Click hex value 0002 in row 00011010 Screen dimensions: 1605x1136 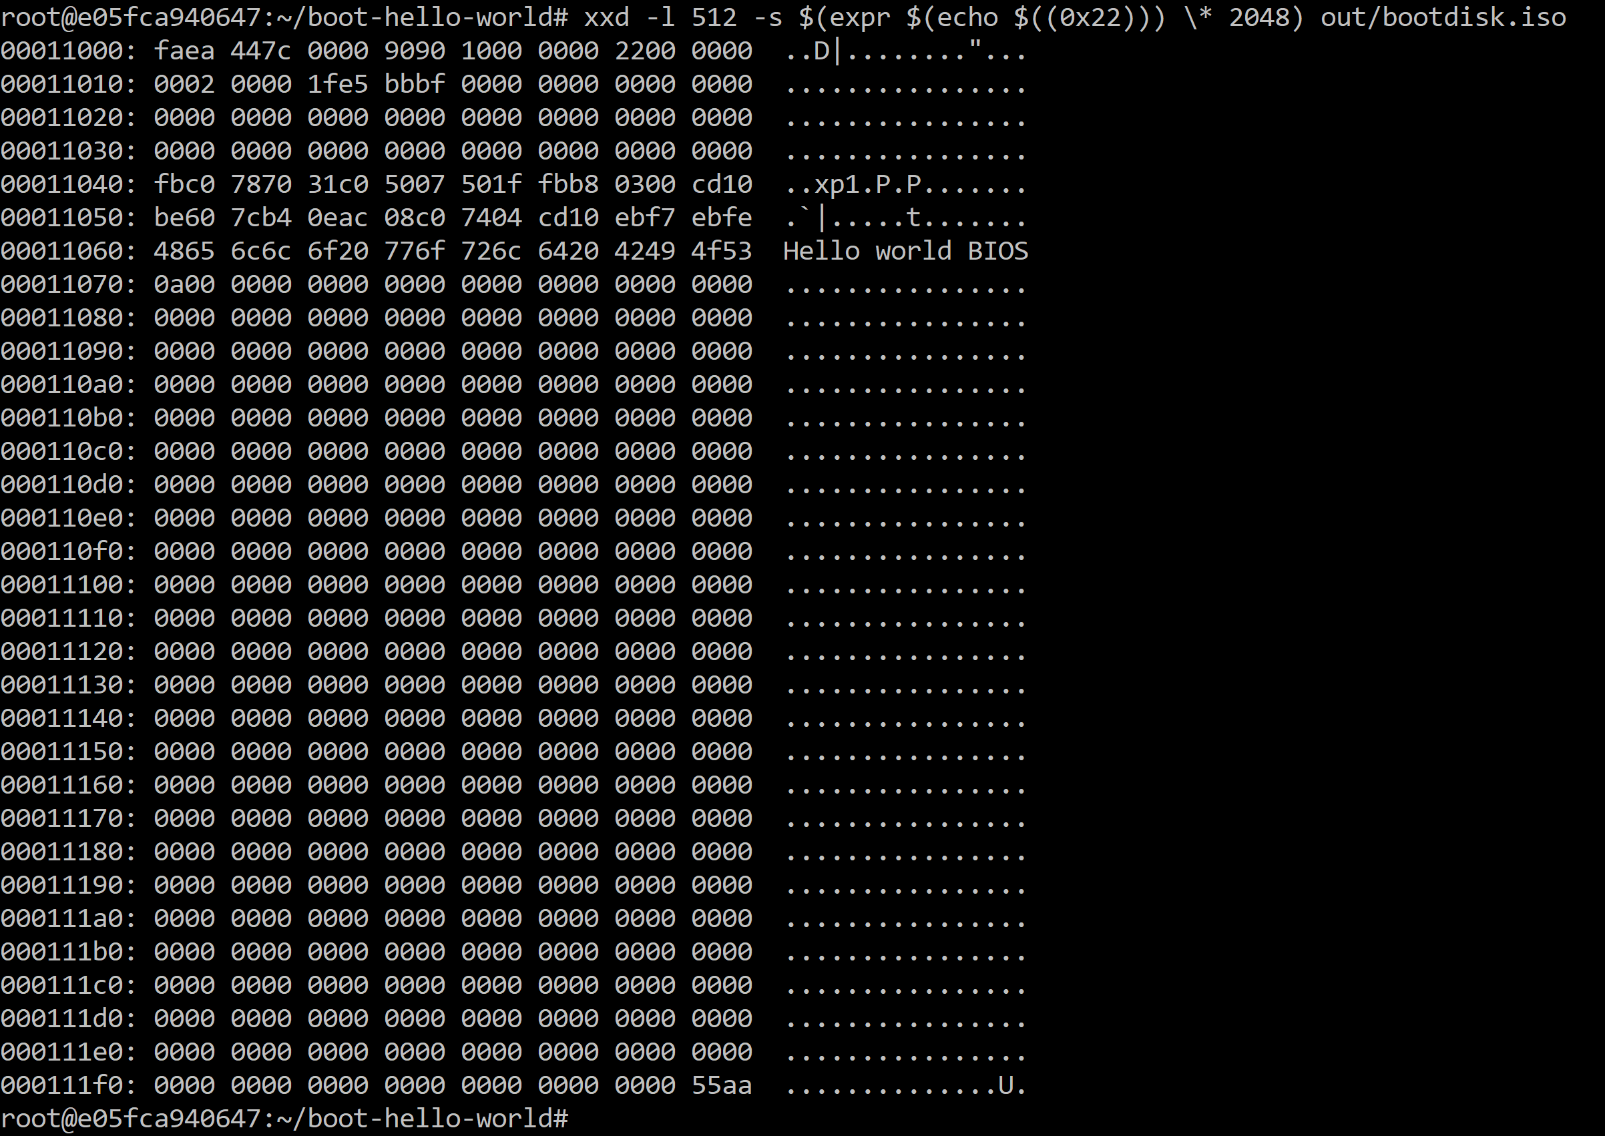184,84
